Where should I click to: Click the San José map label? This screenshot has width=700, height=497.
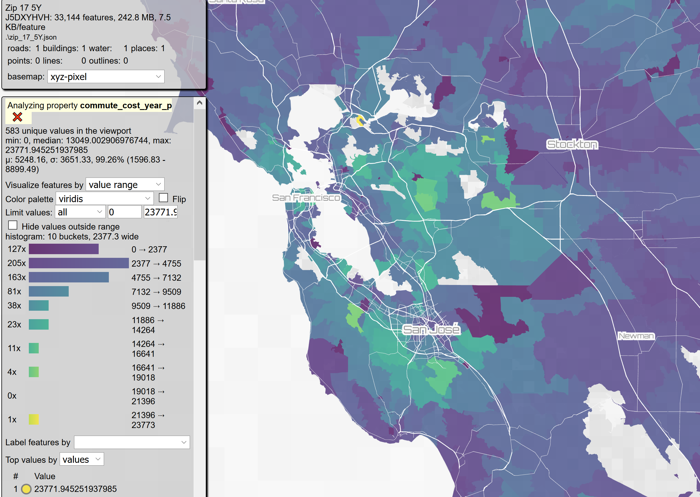coord(431,330)
